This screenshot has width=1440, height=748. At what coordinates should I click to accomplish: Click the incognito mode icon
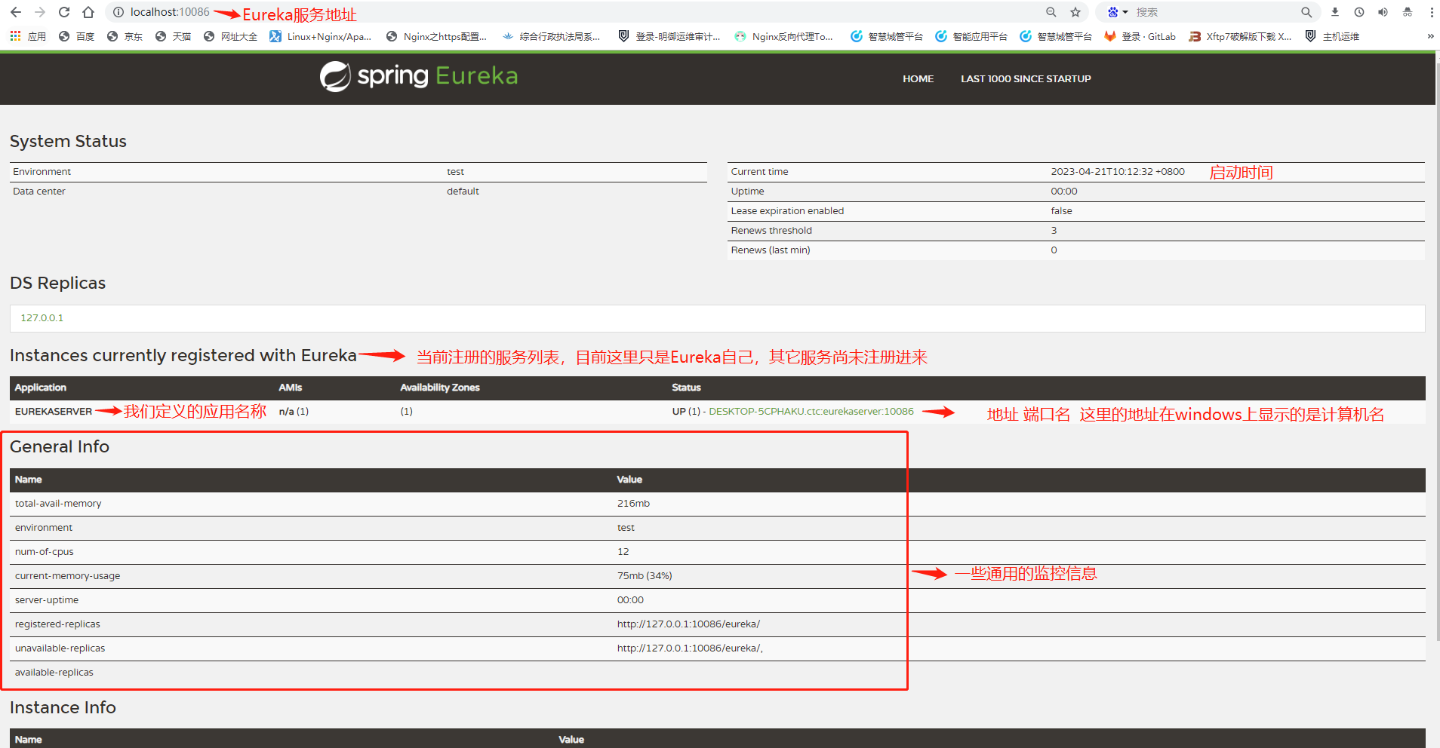pyautogui.click(x=1408, y=12)
